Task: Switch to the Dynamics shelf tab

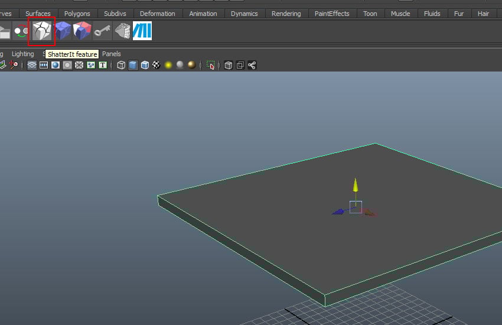Action: [244, 14]
